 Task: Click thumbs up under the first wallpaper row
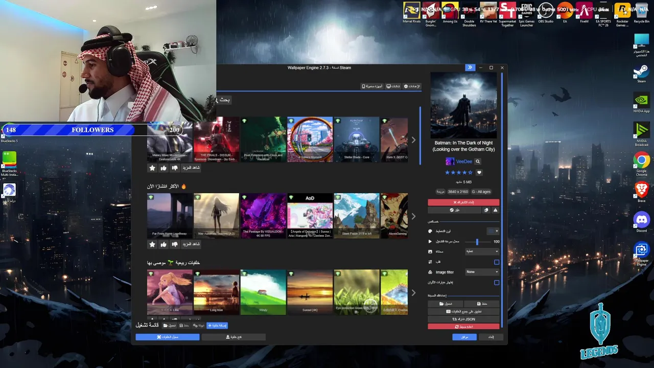click(163, 168)
